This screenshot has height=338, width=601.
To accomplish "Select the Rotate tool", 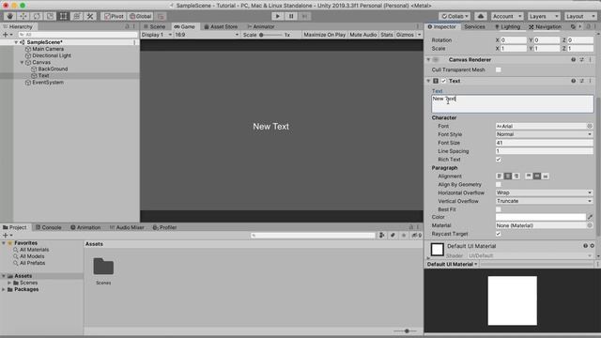I will click(x=37, y=16).
